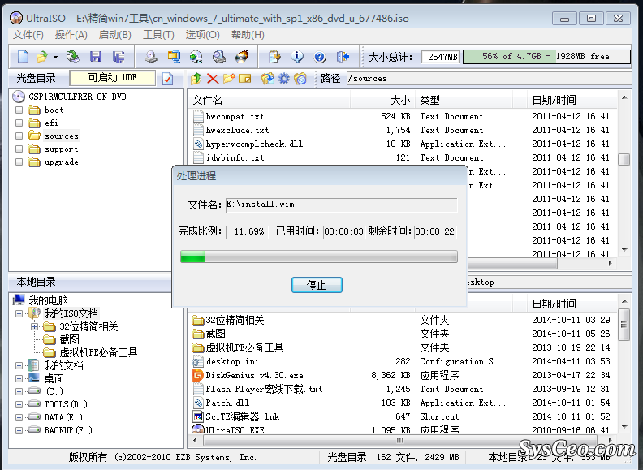Screen dimensions: 643x470
Task: Select Patch.dll in the local file list
Action: tap(227, 403)
